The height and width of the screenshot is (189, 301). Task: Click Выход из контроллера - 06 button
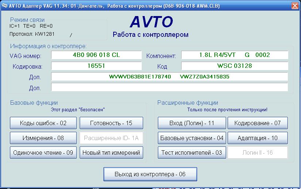coord(150,174)
